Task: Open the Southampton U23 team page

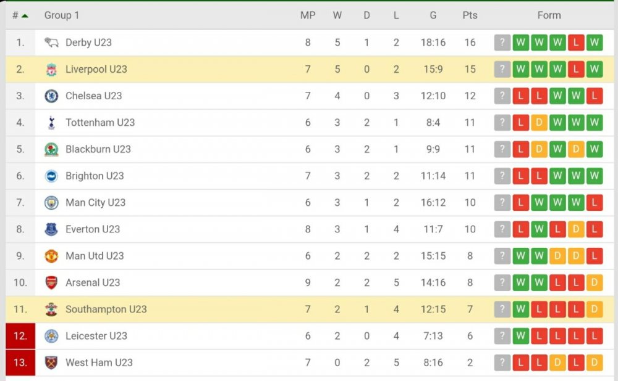Action: tap(106, 309)
